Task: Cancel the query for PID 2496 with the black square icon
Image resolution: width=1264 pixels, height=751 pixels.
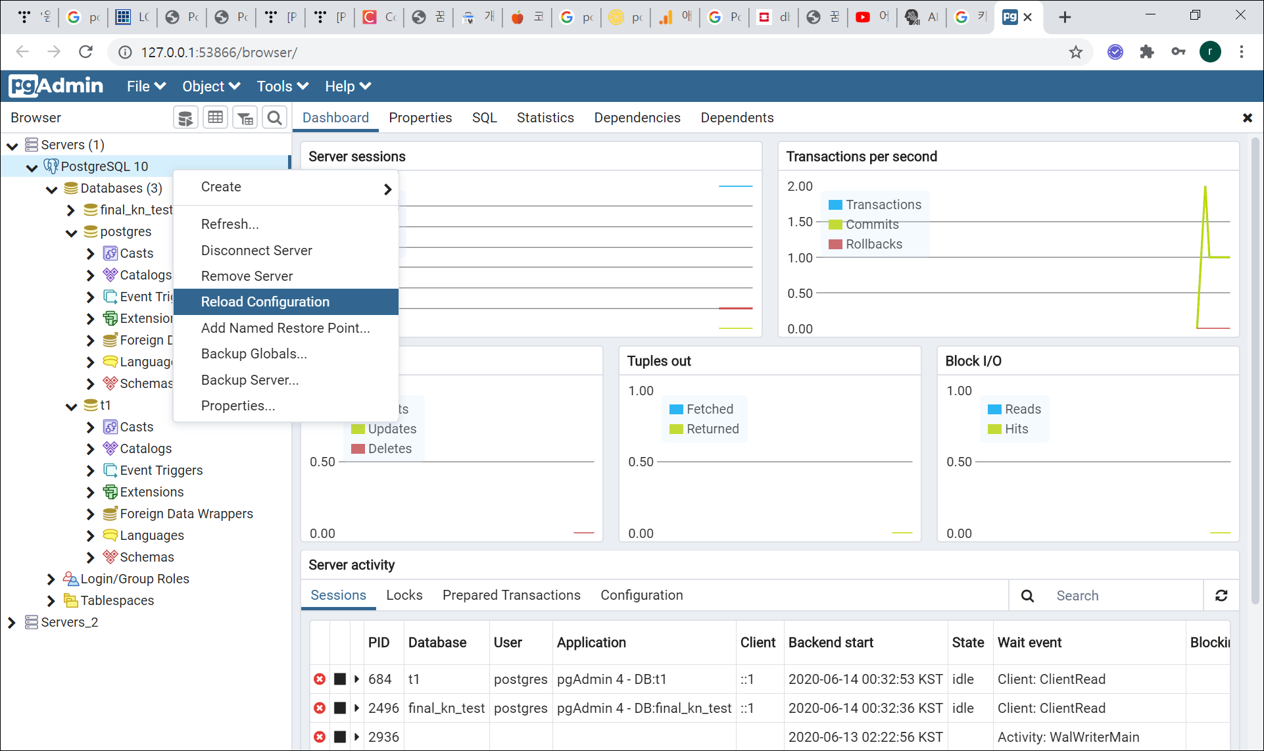Action: coord(340,708)
